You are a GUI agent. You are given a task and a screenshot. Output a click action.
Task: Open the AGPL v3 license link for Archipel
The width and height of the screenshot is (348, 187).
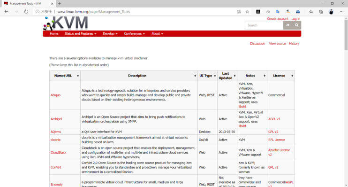point(274,119)
